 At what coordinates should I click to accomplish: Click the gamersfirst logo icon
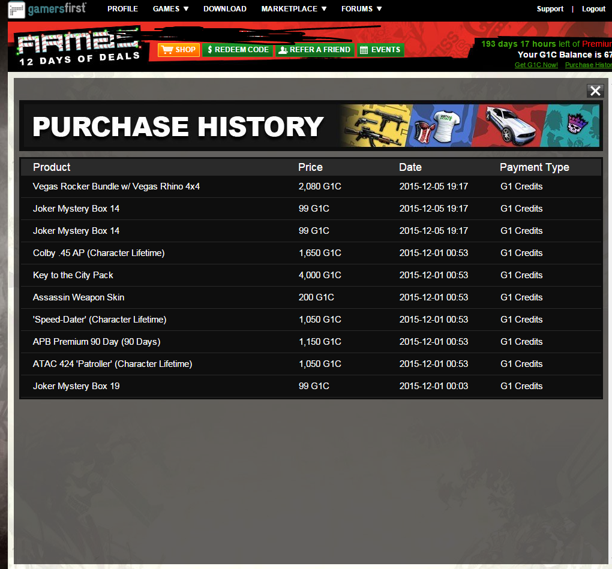pos(17,10)
